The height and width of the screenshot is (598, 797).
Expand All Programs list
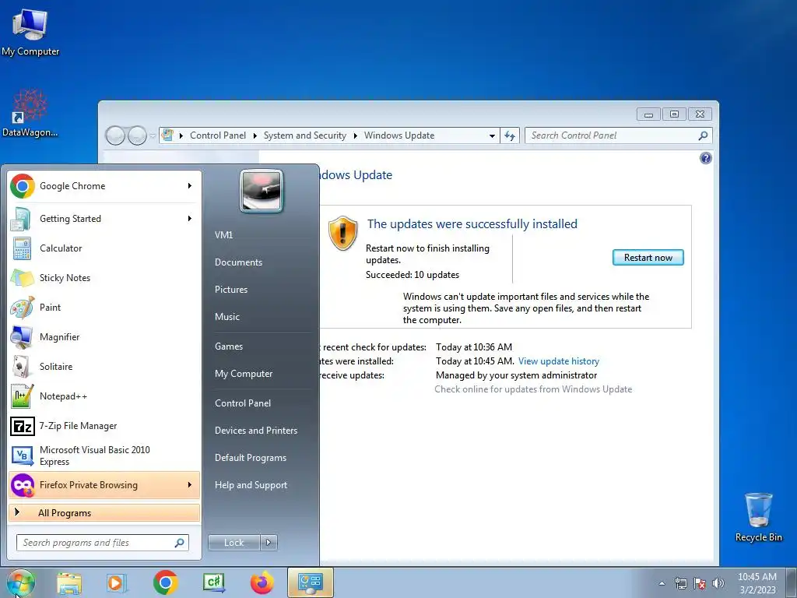click(x=104, y=512)
